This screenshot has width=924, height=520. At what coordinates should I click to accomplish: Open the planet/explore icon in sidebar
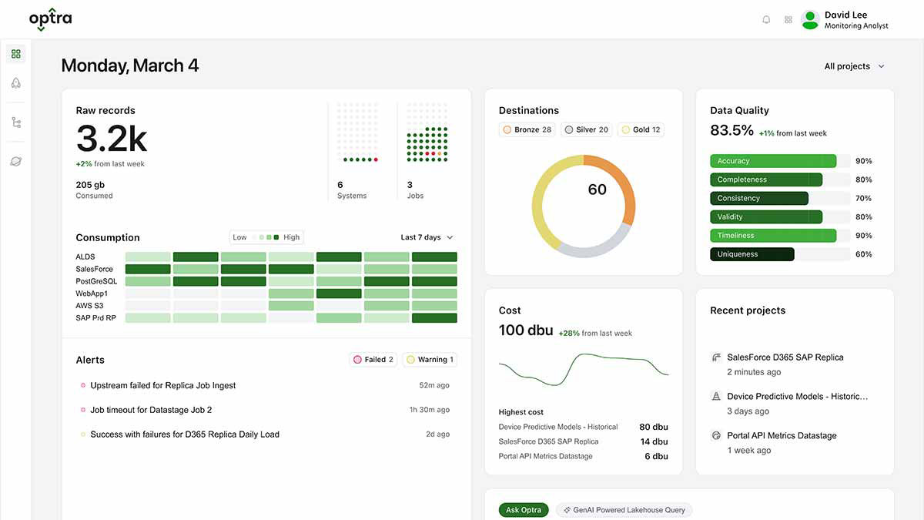[15, 160]
